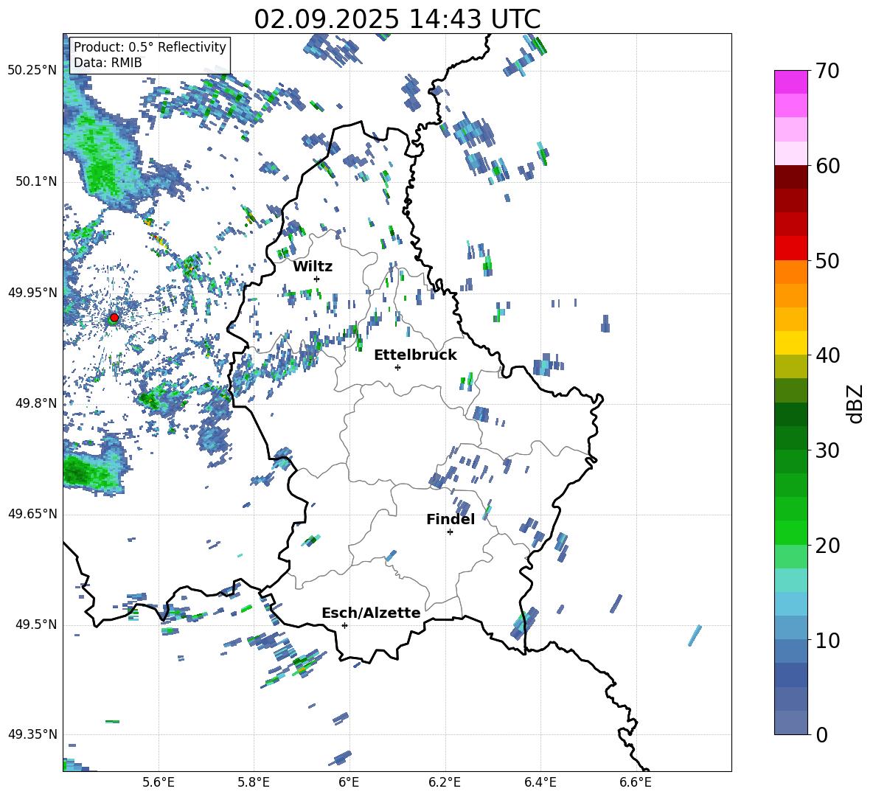873x797 pixels.
Task: Click the Ettelbruck station cross marker
Action: [x=397, y=367]
